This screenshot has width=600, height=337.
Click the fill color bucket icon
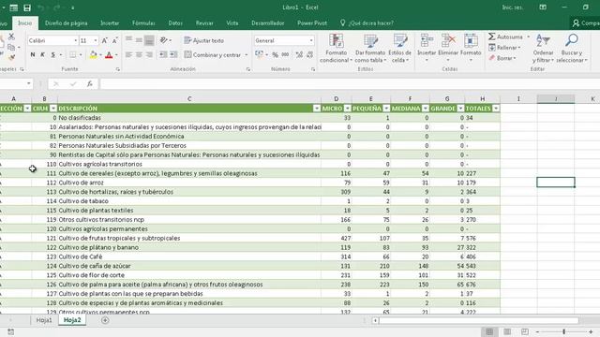coord(93,55)
